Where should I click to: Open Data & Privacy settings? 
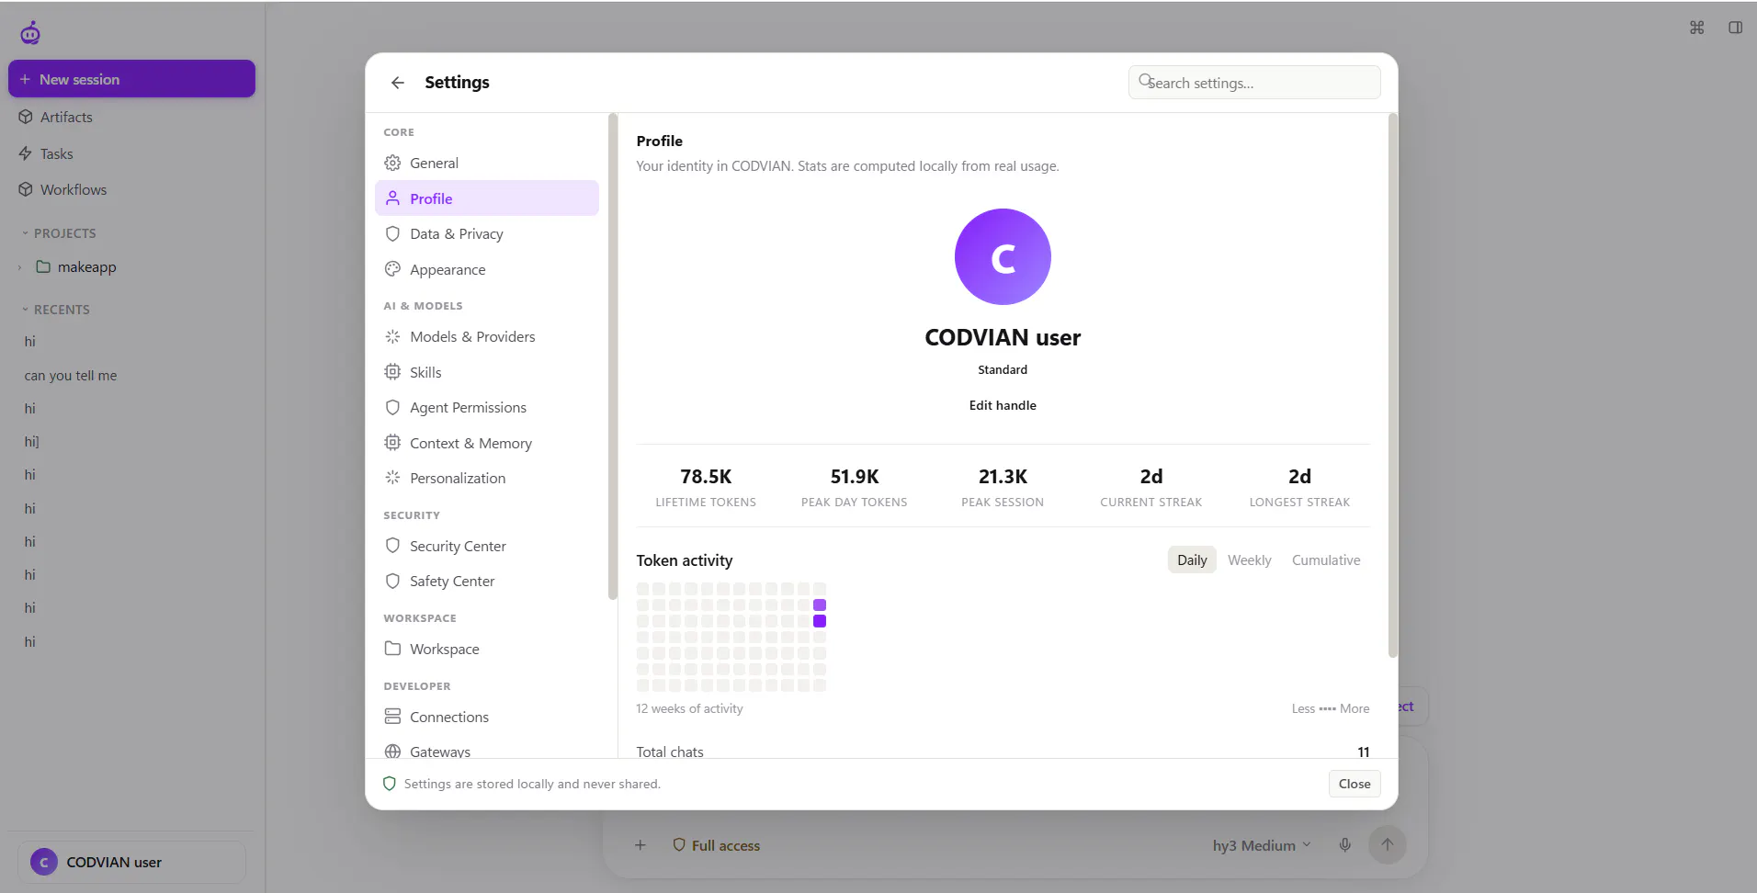487,233
